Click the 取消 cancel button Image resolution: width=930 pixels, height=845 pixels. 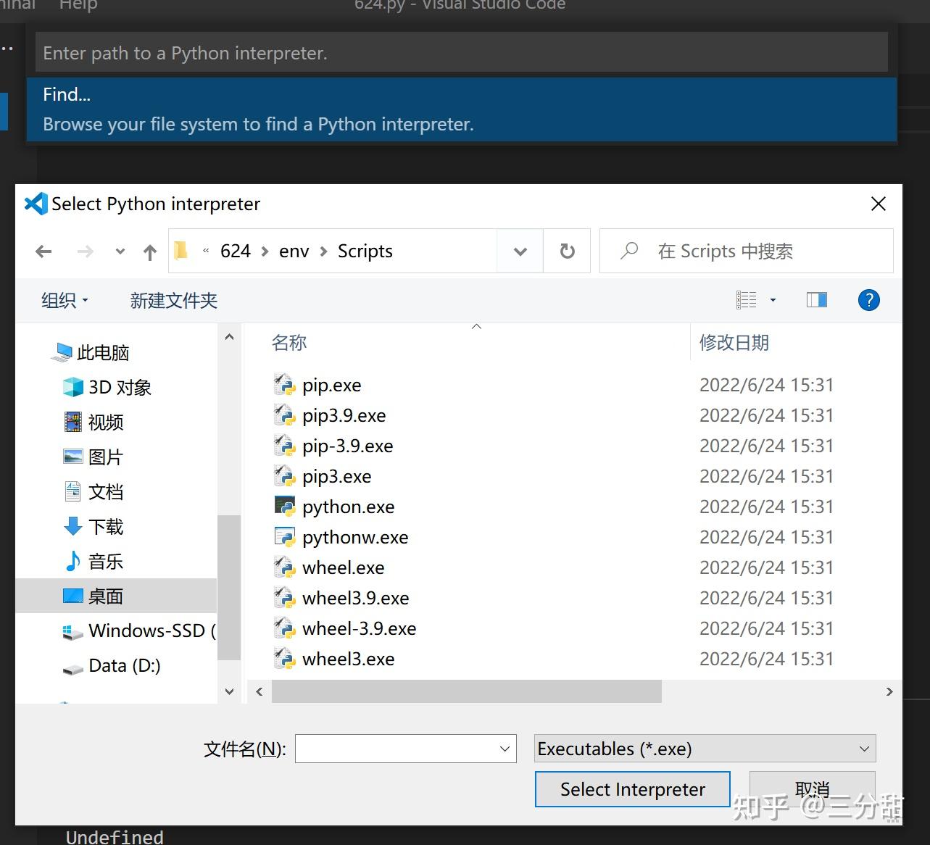(x=812, y=789)
